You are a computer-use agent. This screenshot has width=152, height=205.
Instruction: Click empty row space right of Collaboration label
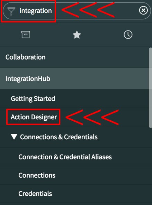[x=97, y=57]
